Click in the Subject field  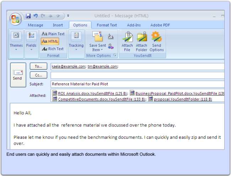coord(138,84)
